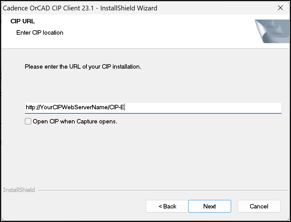Screen dimensions: 291x222
Task: Cancel the CIP Client installation
Action: 259,206
